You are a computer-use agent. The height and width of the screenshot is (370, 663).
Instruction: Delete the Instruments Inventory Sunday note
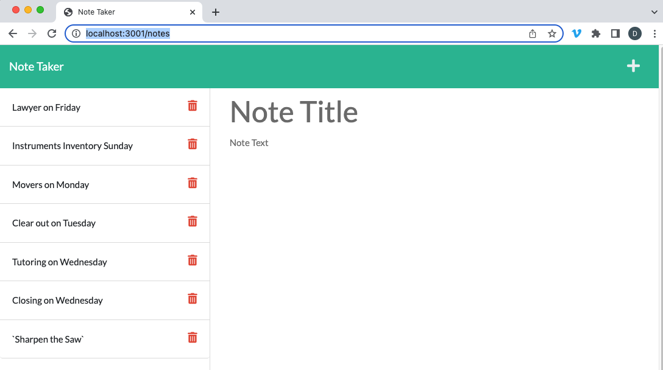coord(192,144)
